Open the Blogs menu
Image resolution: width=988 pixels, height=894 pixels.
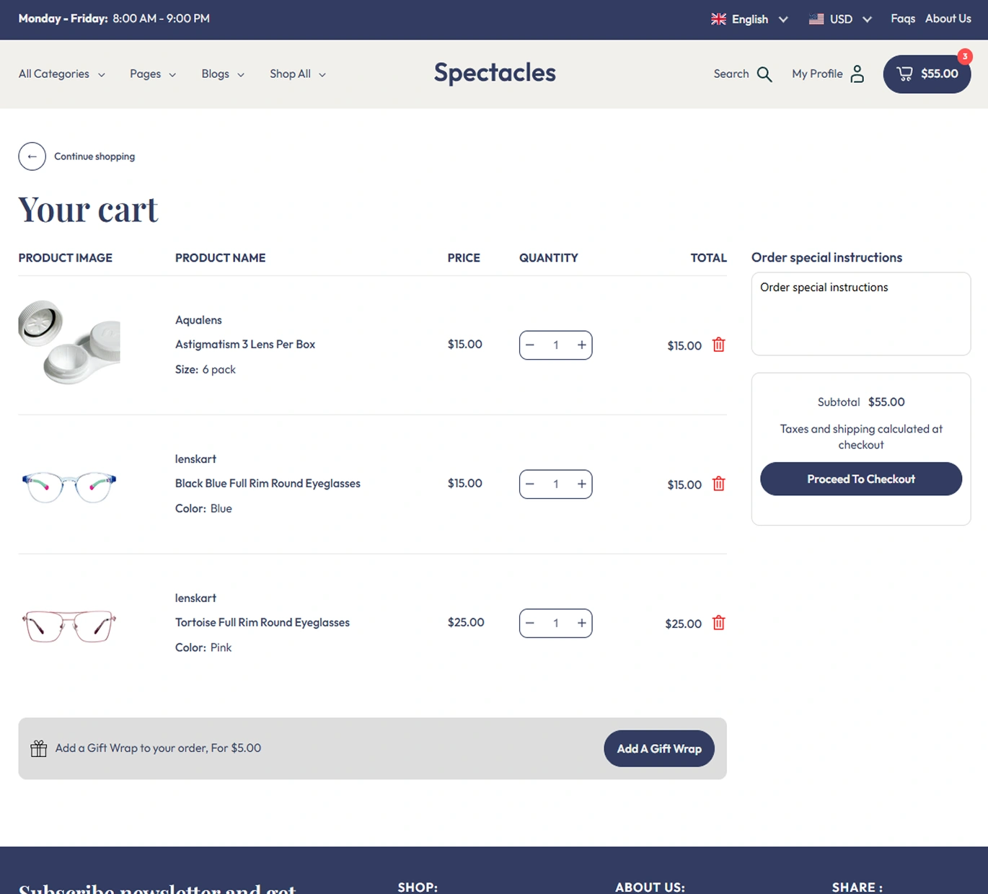pos(223,74)
